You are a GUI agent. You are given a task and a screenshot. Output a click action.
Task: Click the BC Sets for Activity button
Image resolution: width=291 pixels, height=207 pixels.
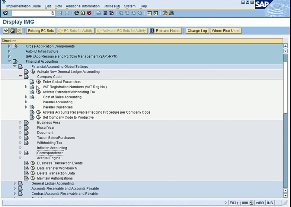click(76, 30)
